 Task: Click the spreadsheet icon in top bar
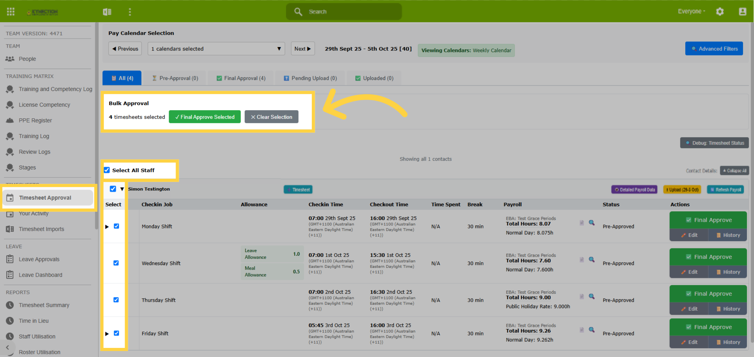coord(107,12)
